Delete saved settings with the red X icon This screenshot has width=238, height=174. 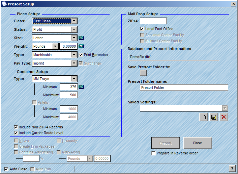(224, 117)
